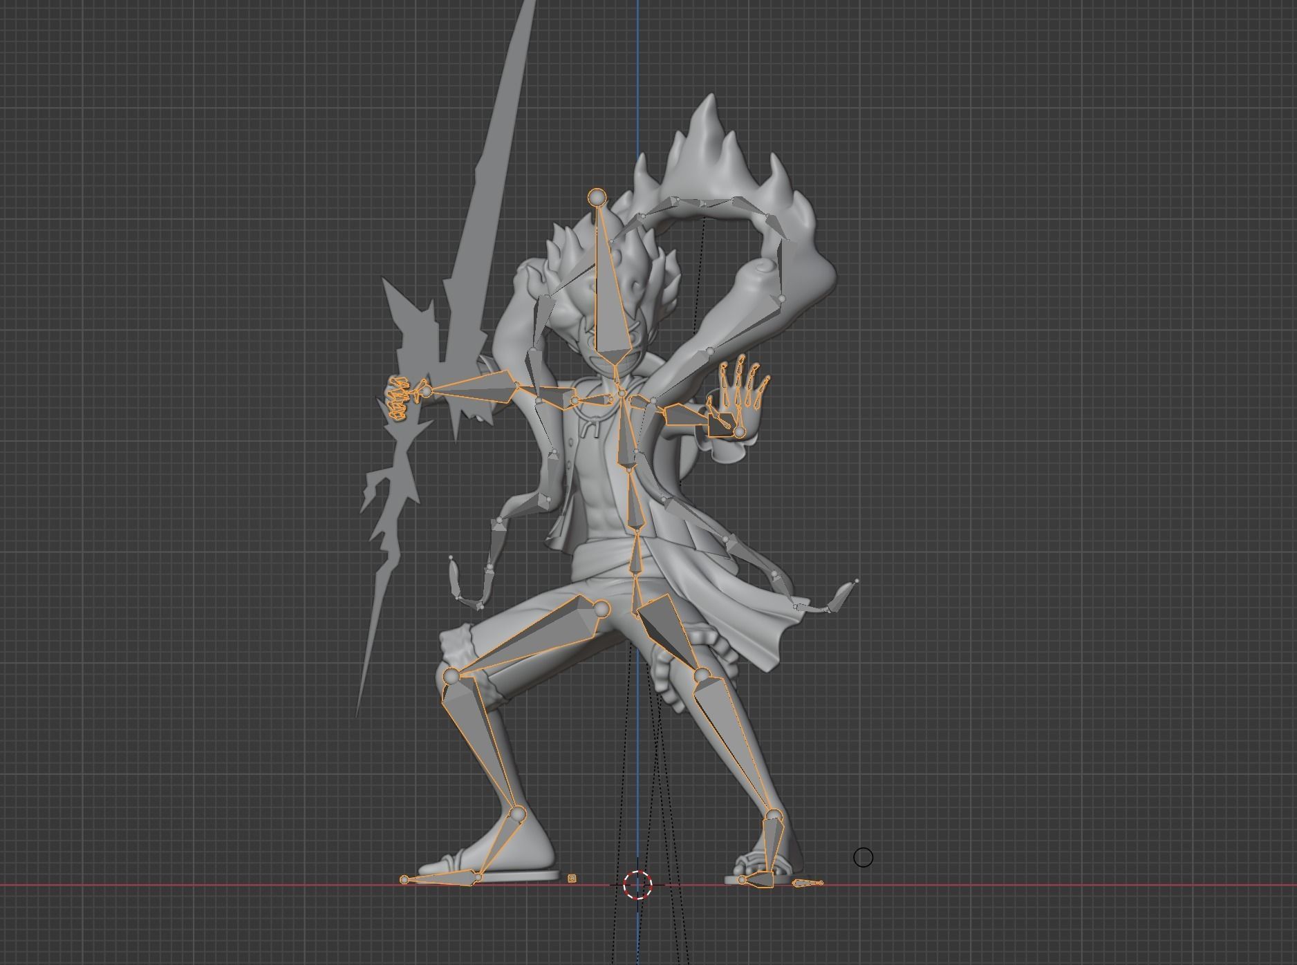Select the detached small toe bone beside open-hand foot
This screenshot has height=965, width=1297.
tap(808, 883)
